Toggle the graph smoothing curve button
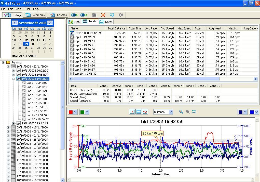The image size is (260, 182). click(145, 112)
